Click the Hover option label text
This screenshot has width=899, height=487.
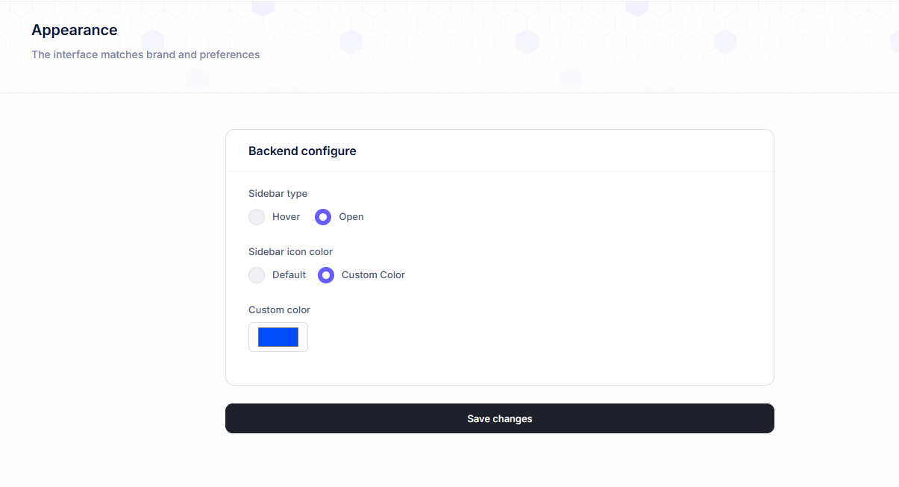[x=286, y=217]
